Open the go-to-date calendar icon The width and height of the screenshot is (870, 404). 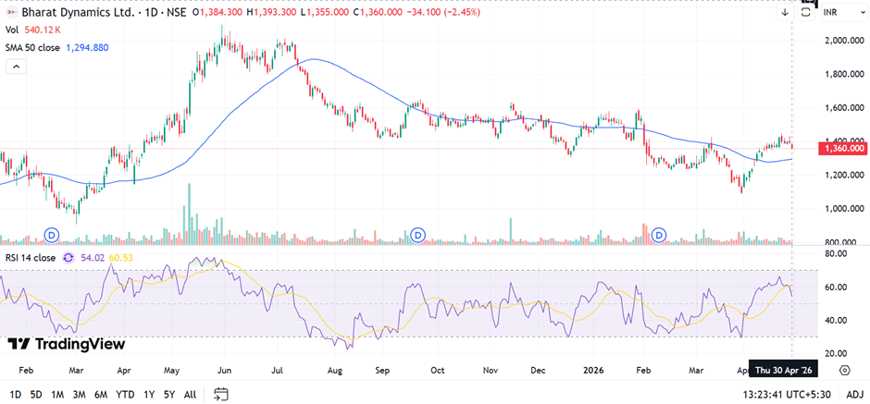click(x=220, y=394)
